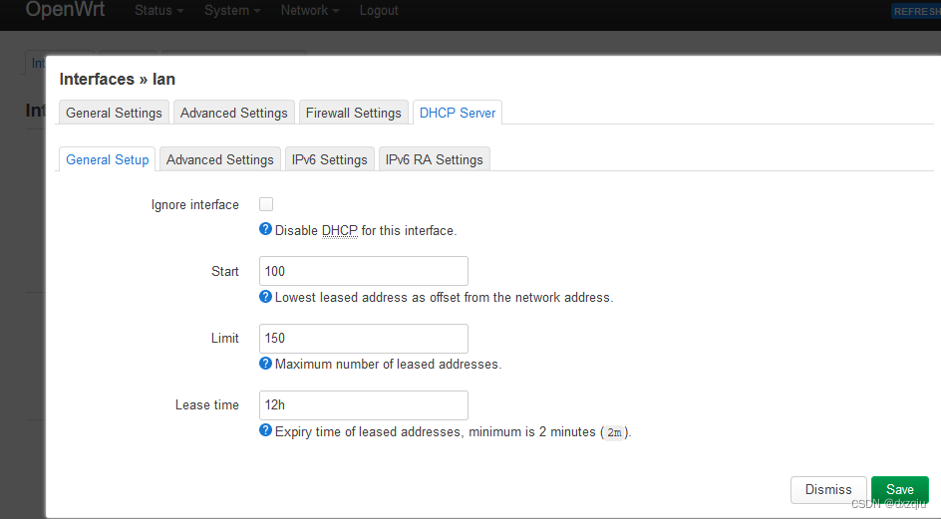The width and height of the screenshot is (941, 519).
Task: Click the Start field label
Action: coord(225,271)
